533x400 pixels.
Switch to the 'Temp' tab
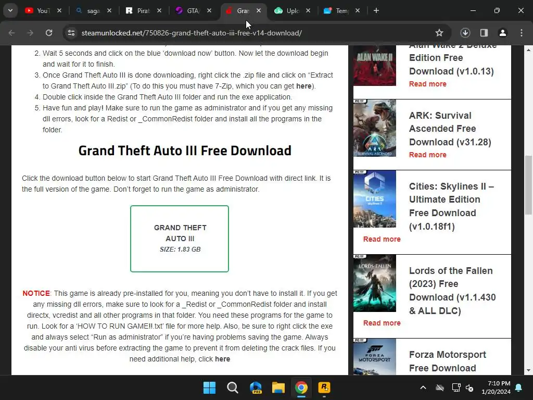click(337, 10)
